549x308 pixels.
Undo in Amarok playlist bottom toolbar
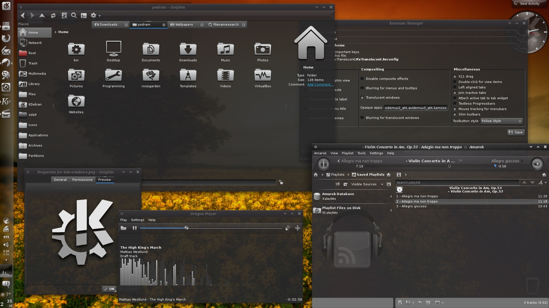[420, 303]
